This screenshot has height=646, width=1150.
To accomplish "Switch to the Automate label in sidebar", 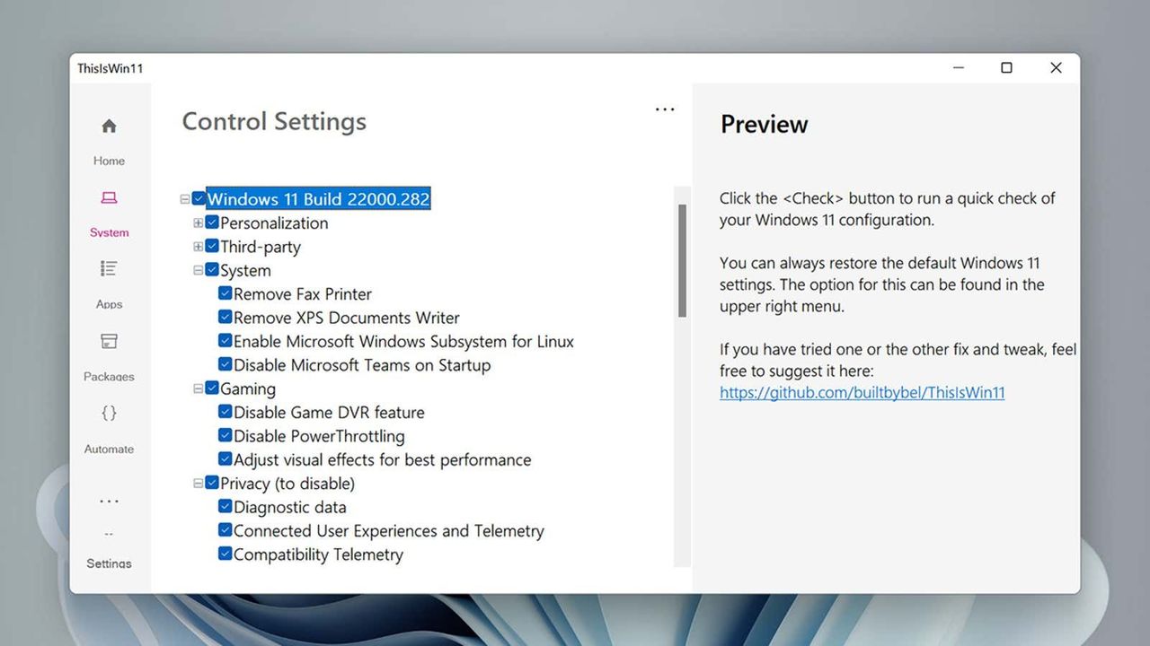I will (x=109, y=449).
